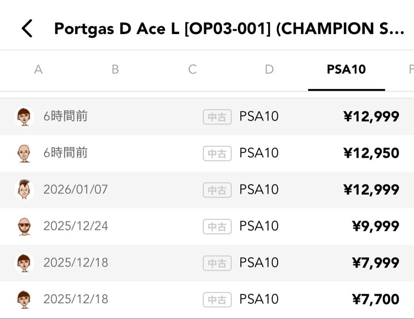Image resolution: width=414 pixels, height=319 pixels.
Task: Tap the avatar on the bottom ¥7,700 row
Action: point(24,299)
